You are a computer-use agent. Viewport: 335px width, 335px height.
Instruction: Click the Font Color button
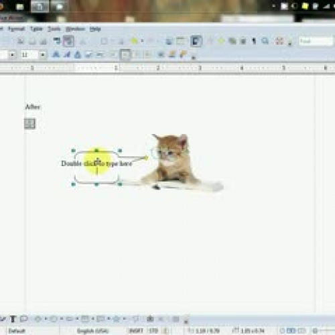[x=161, y=54]
